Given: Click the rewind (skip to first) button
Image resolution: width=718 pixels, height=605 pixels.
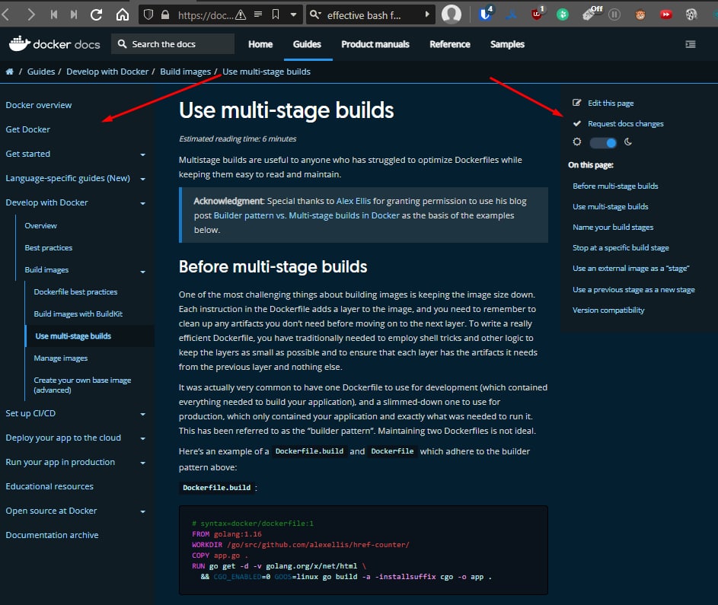Looking at the screenshot, I should (54, 15).
